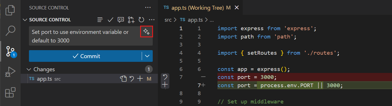Screen dimensions: 392x106
Task: Click the setRoutes import line
Action: pyautogui.click(x=278, y=53)
